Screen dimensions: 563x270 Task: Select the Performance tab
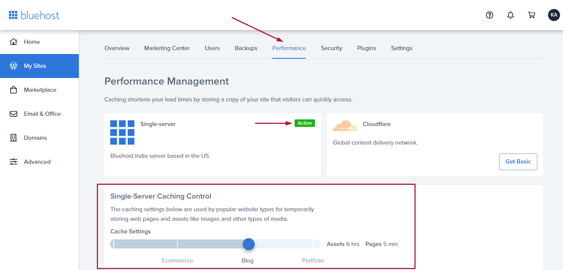[x=289, y=48]
